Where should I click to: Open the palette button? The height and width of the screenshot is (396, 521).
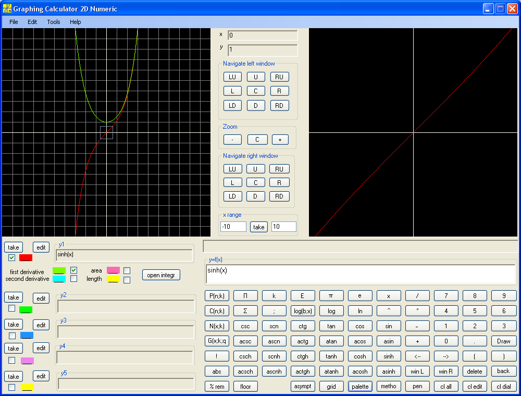[360, 387]
